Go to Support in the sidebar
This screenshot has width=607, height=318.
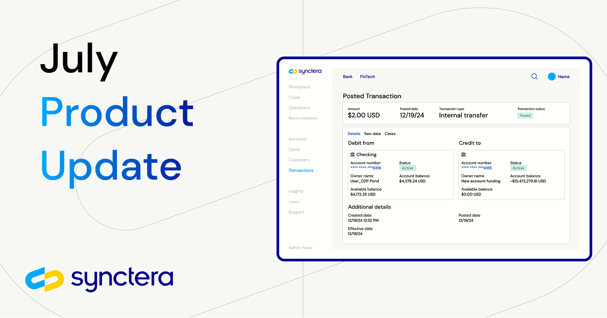pyautogui.click(x=296, y=212)
